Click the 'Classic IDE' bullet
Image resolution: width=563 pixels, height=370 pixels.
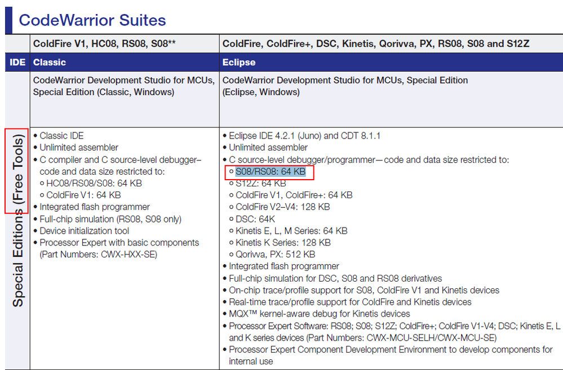pyautogui.click(x=61, y=136)
